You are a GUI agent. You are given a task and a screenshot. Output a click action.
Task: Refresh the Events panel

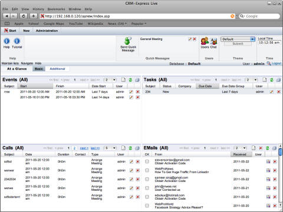click(x=130, y=79)
